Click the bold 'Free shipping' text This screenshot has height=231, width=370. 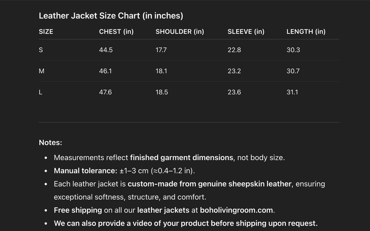(78, 210)
